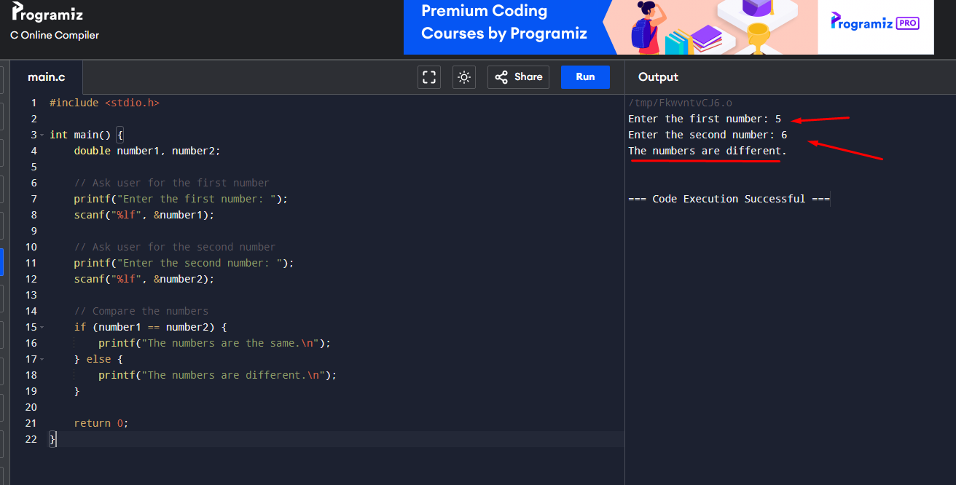Click the comment 'Ask user for the second number'
Screen dimensions: 956x485
[174, 247]
